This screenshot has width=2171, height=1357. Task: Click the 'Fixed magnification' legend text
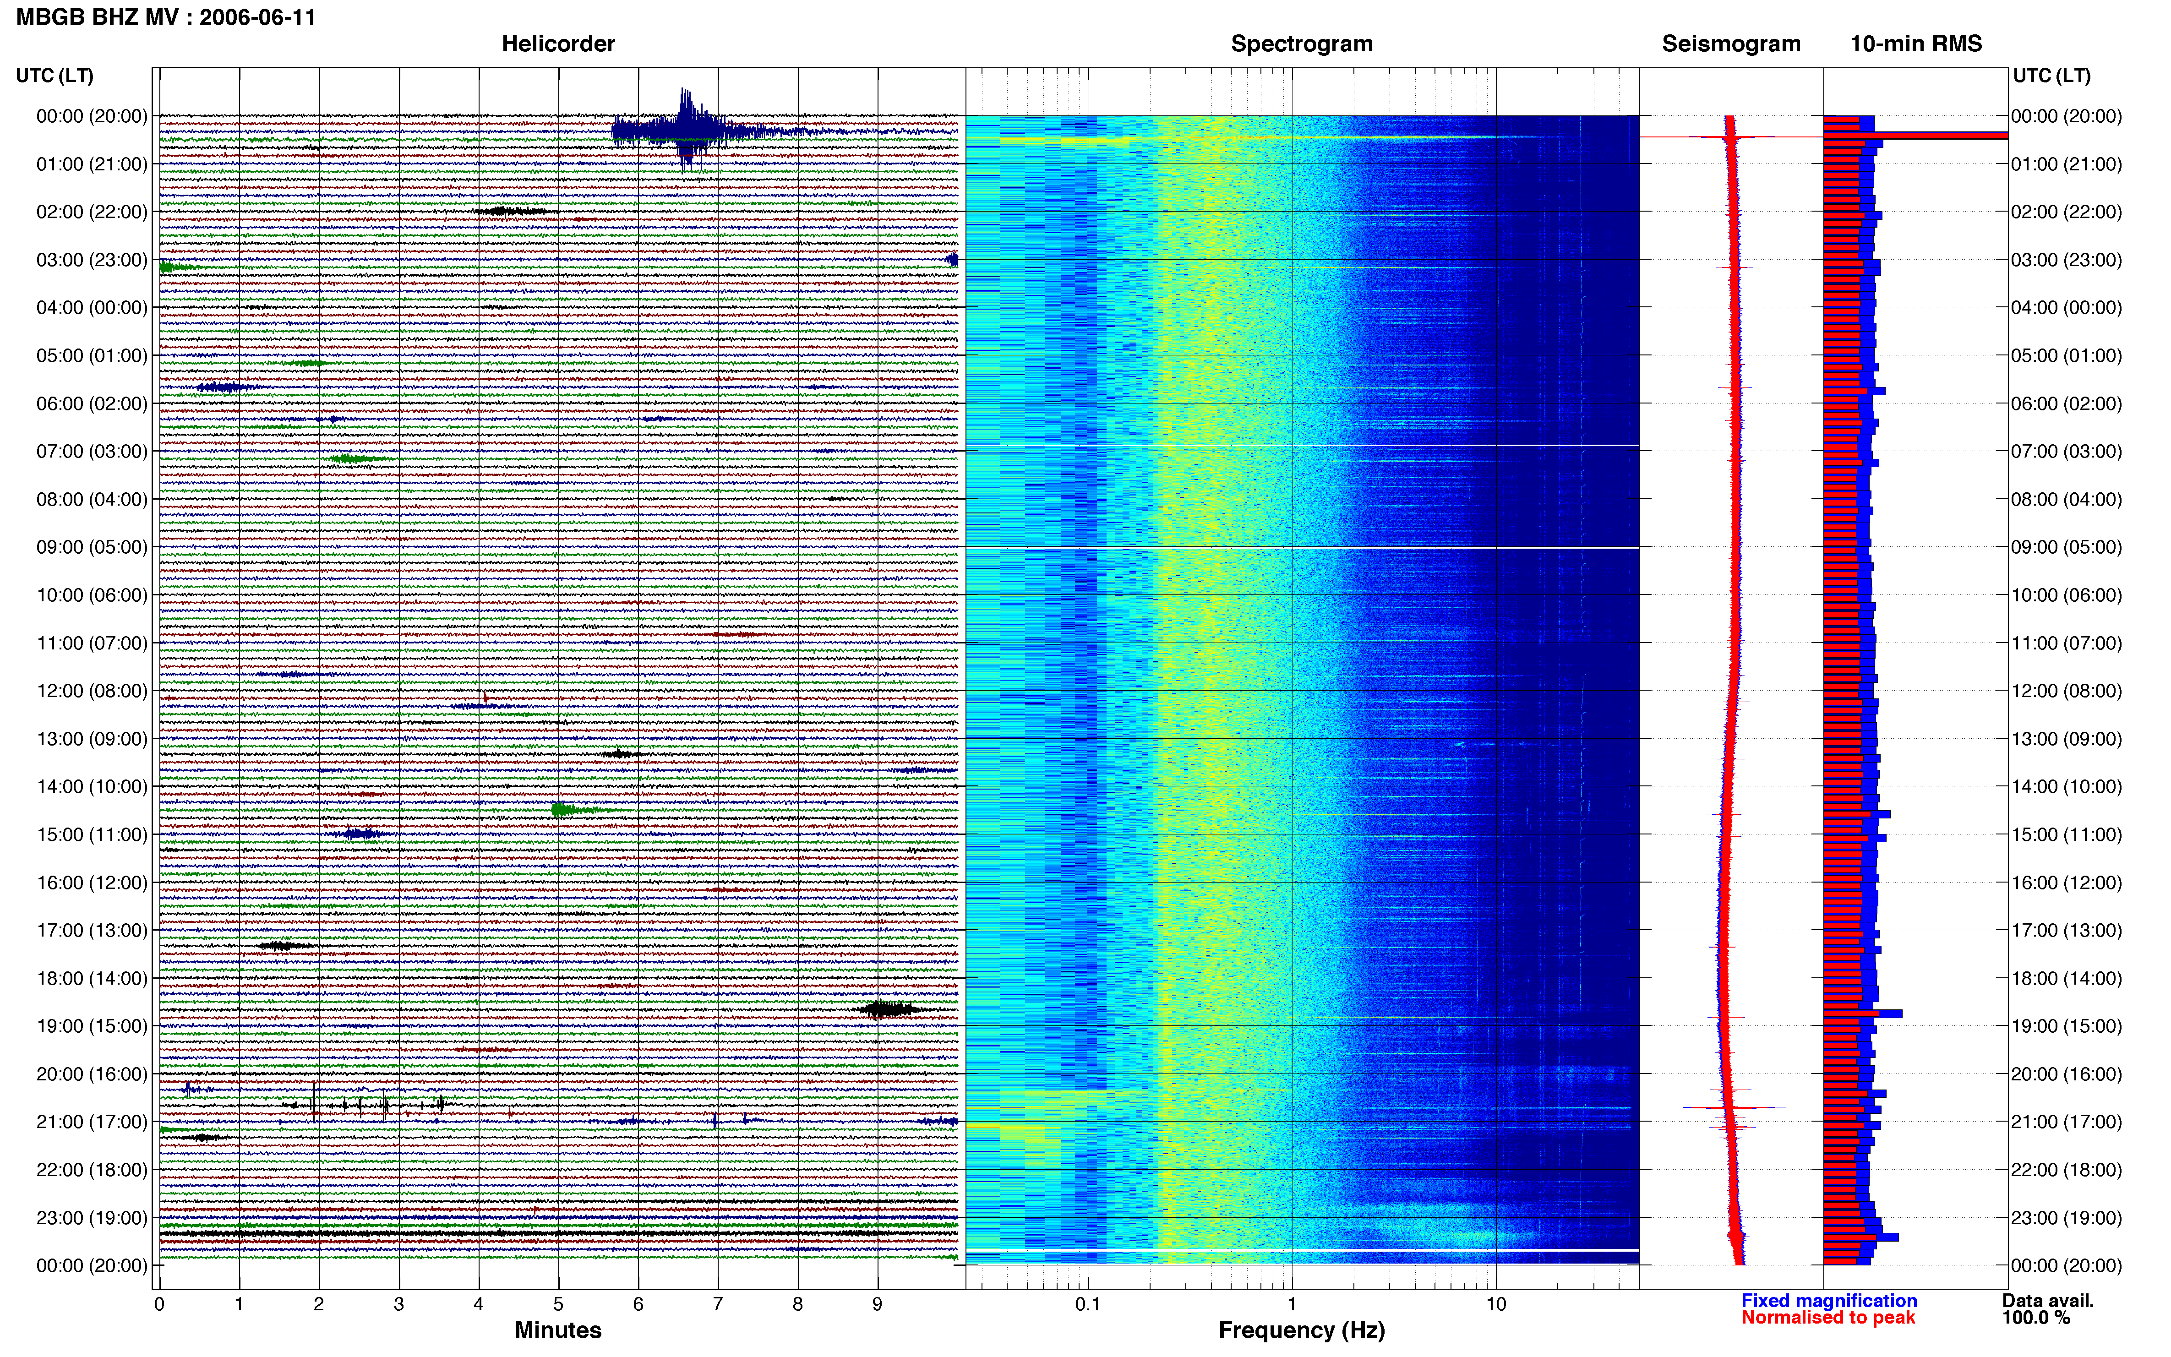(1829, 1301)
